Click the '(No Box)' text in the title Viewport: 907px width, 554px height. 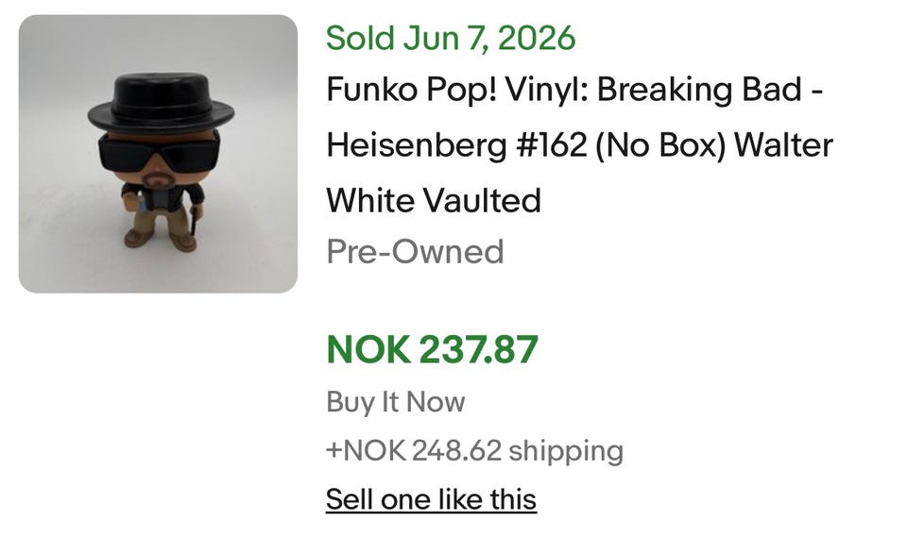coord(660,145)
